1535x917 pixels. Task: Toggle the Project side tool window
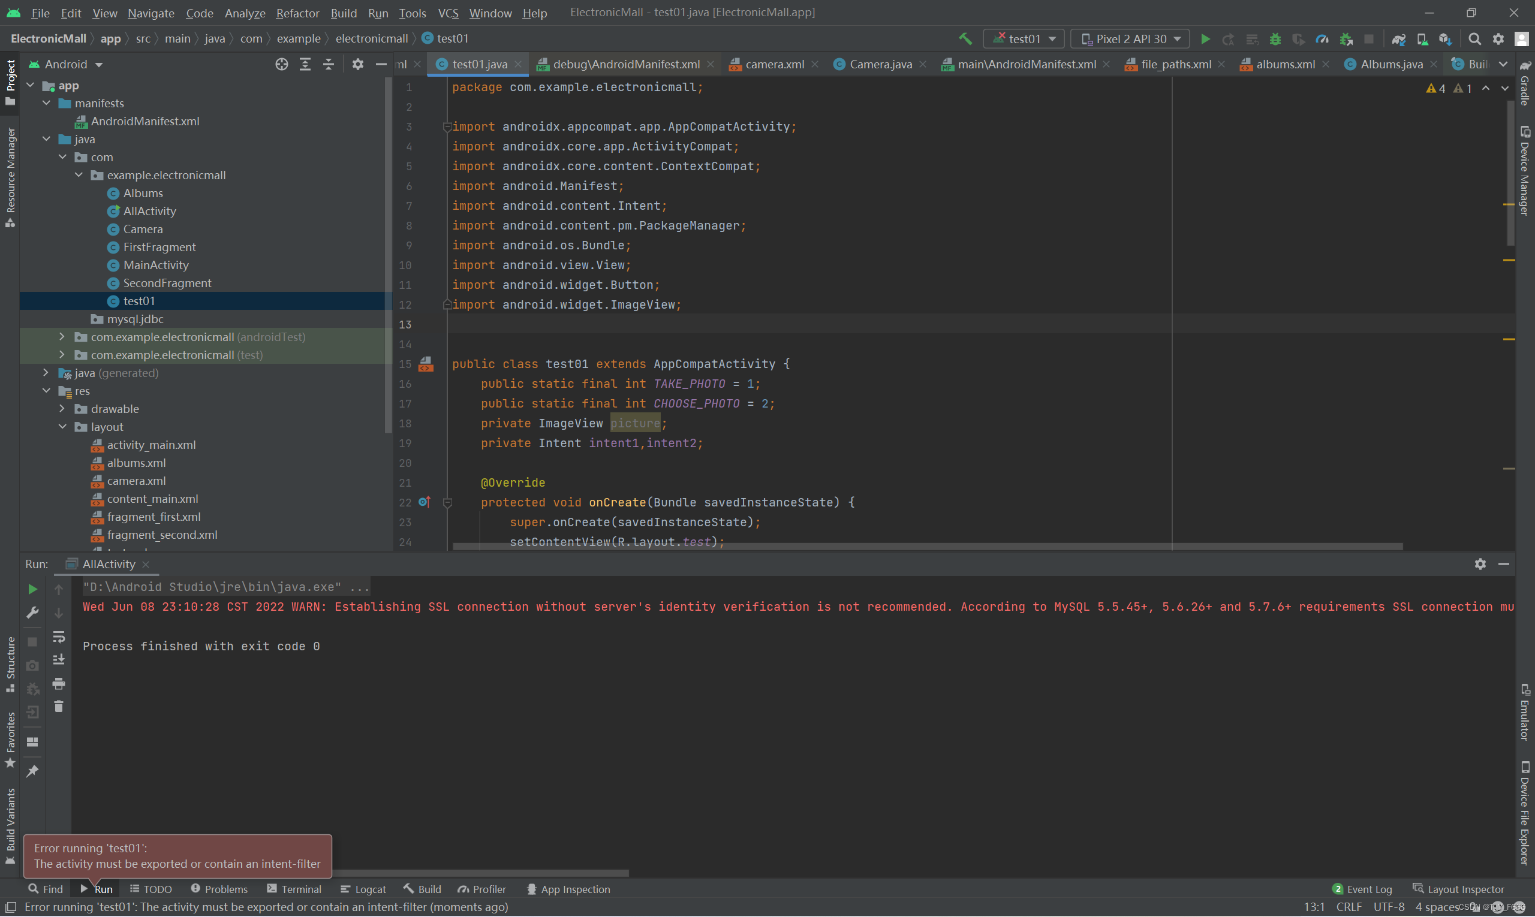coord(10,82)
